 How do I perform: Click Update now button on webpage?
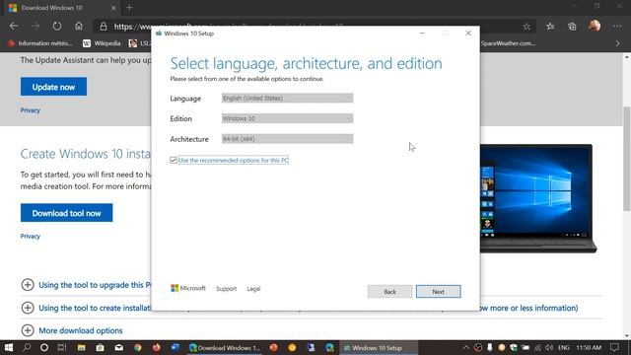(53, 87)
